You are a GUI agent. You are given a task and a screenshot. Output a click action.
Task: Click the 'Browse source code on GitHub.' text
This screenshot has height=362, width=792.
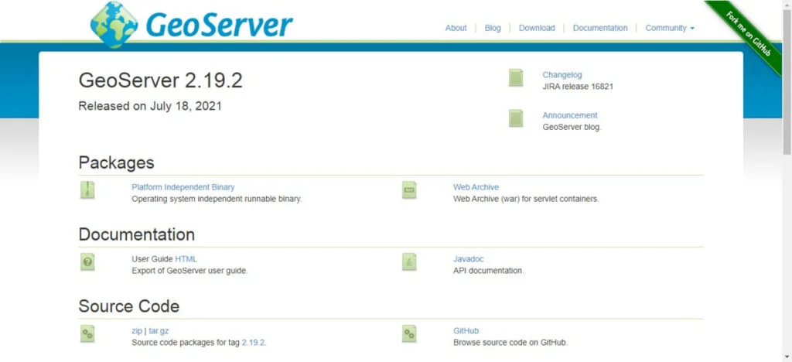tap(510, 343)
